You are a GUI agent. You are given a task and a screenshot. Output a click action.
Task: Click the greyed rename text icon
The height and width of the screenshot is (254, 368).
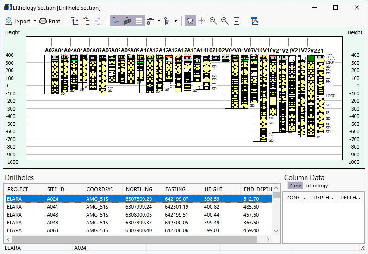98,21
